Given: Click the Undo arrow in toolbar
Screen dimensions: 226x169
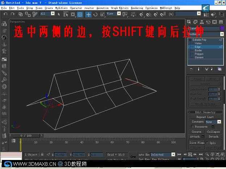Looking at the screenshot, I should [5, 14].
